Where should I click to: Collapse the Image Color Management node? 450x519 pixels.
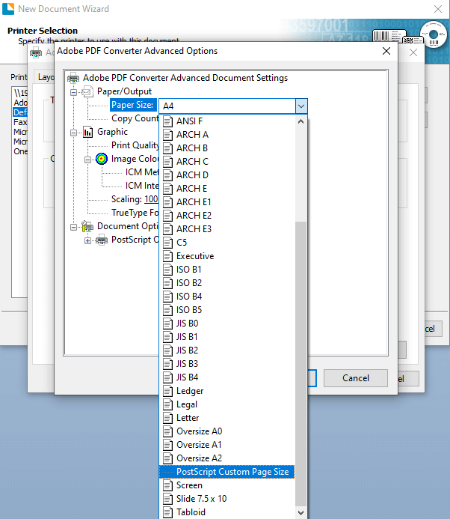[87, 160]
